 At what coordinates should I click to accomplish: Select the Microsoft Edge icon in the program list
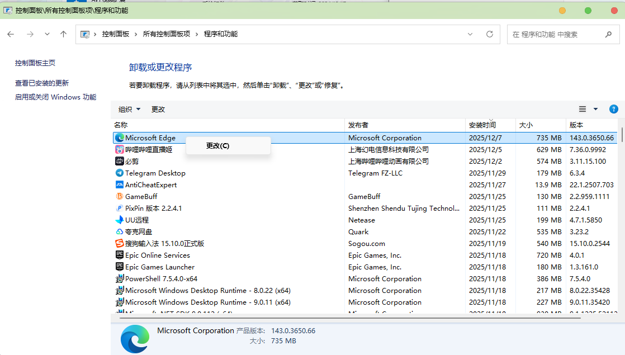pos(119,138)
